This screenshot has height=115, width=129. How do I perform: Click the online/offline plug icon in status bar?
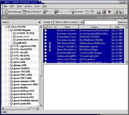click(4, 112)
